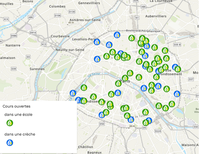The height and width of the screenshot is (154, 199).
Task: Select the blue crèche marker west of the city centre near Neuilly
Action: pos(97,59)
